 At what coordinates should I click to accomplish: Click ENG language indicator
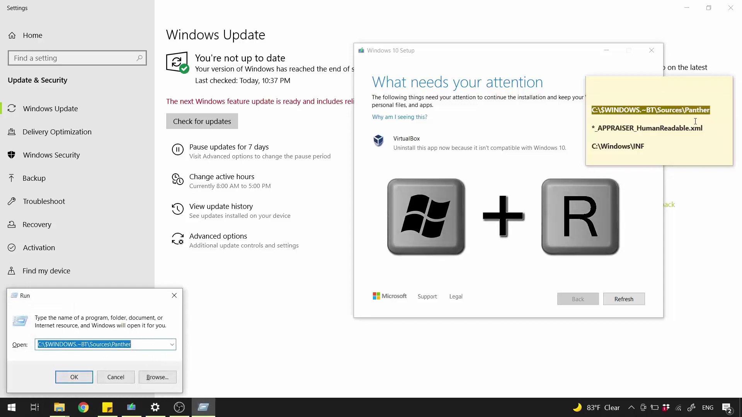[x=708, y=408]
